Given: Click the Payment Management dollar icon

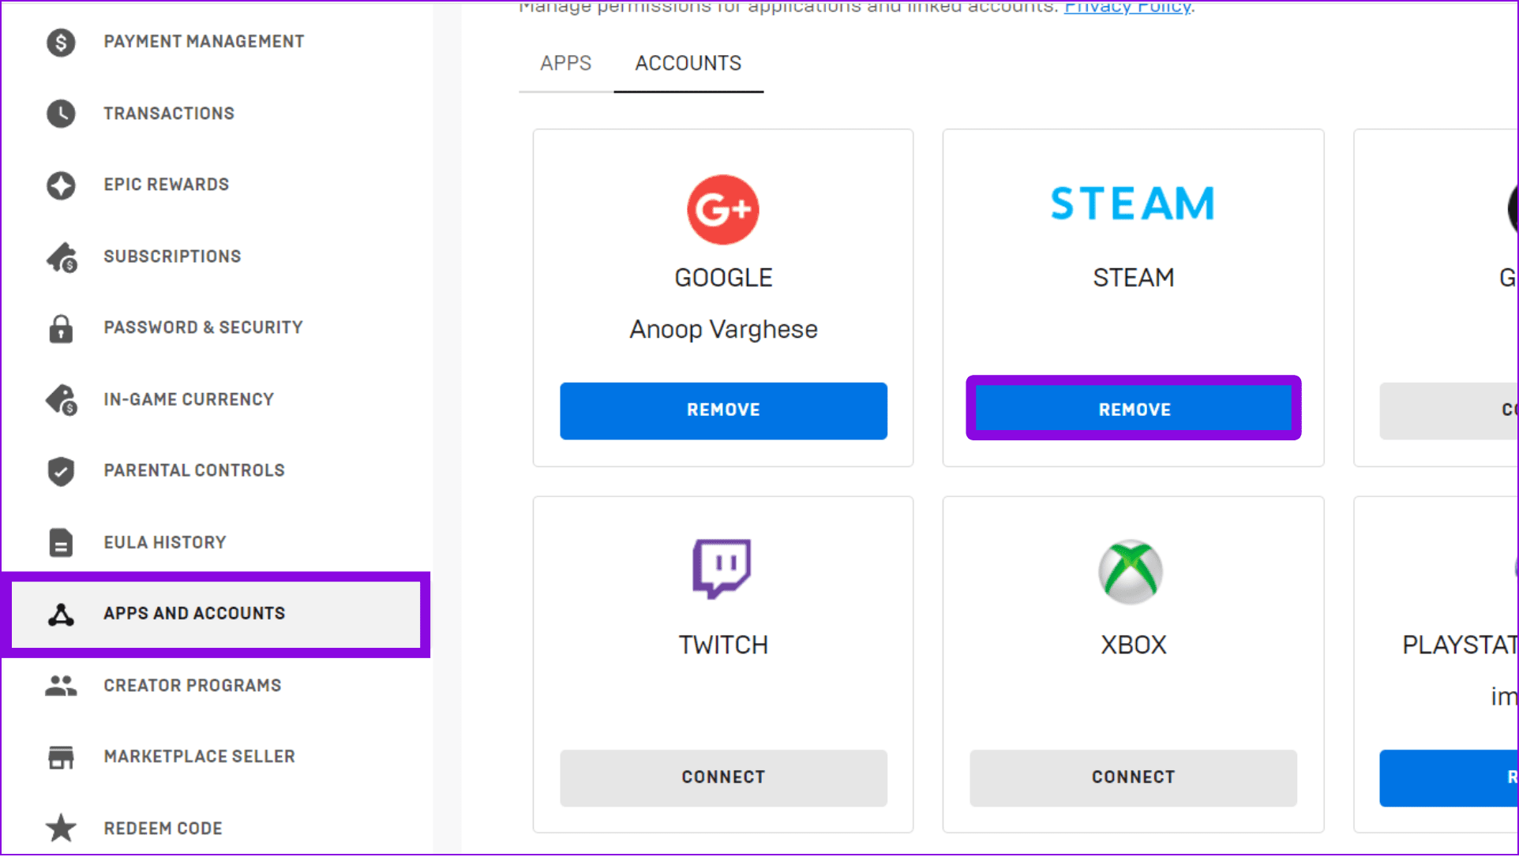Looking at the screenshot, I should [x=61, y=42].
